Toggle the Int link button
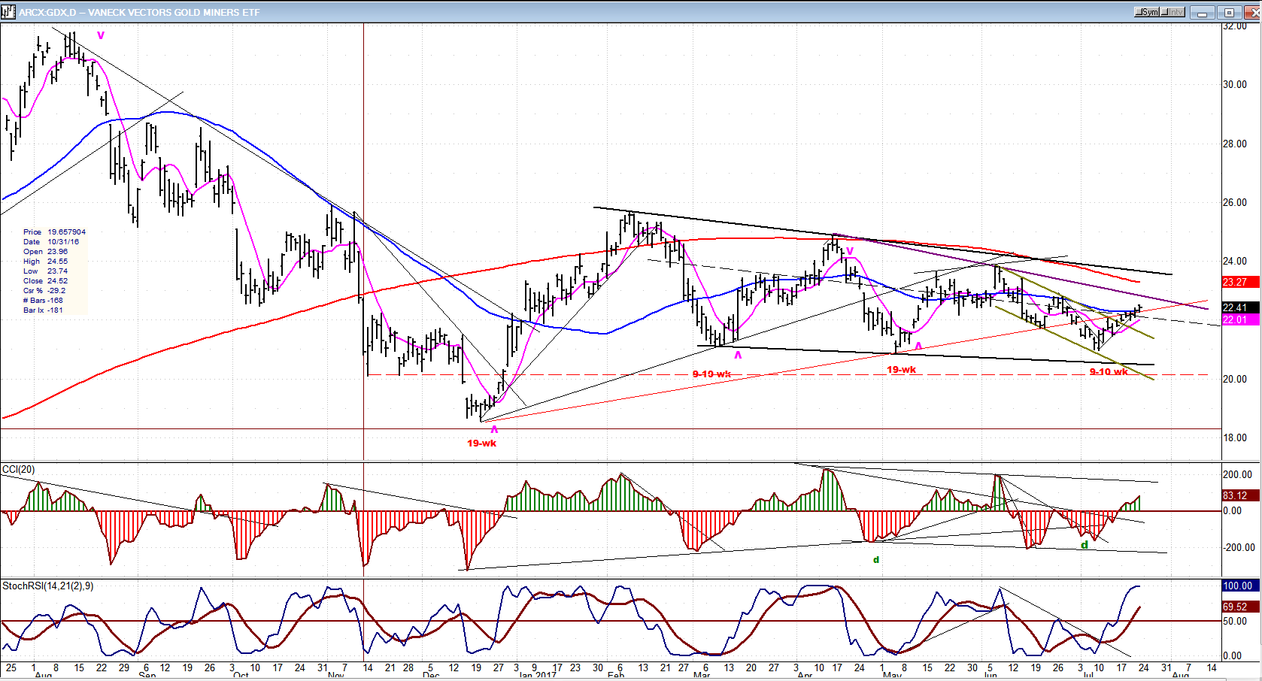1262x681 pixels. coord(1173,12)
